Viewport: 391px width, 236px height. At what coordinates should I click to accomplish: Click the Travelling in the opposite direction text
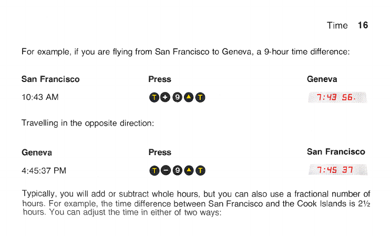click(x=88, y=123)
